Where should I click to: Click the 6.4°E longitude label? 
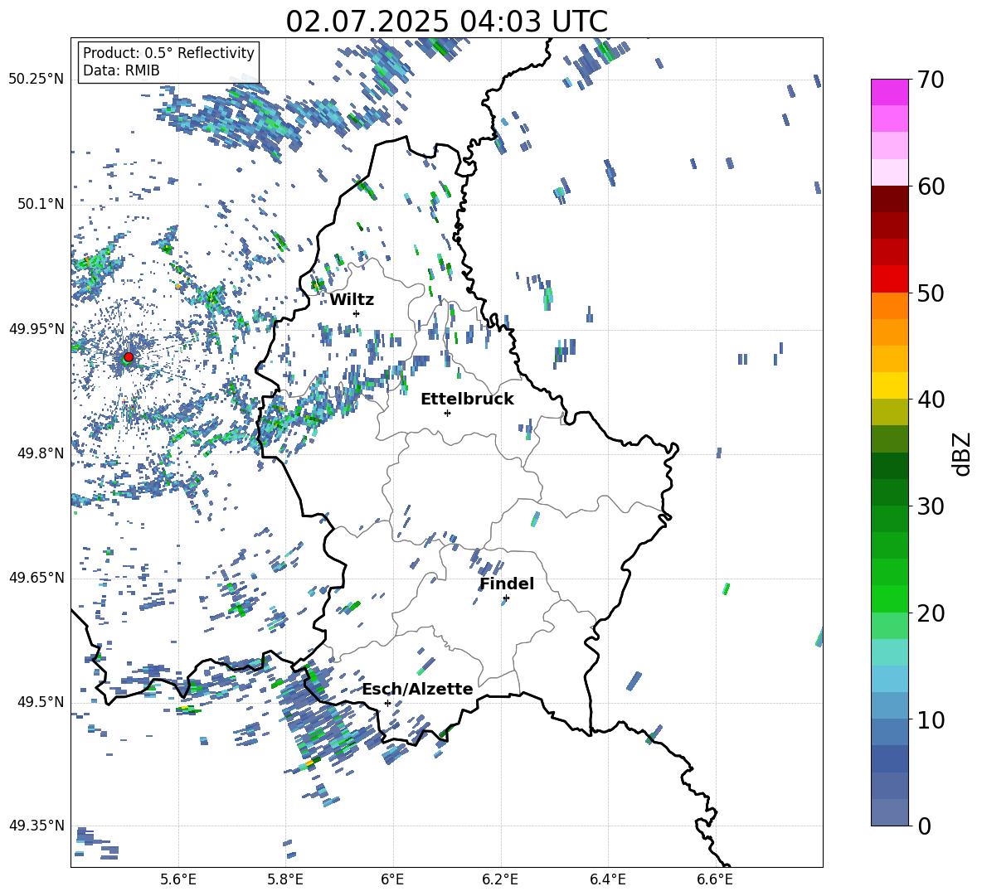pos(608,879)
